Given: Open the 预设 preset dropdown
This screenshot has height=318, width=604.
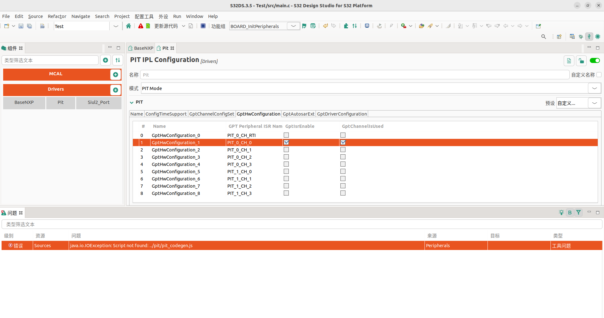Looking at the screenshot, I should click(x=595, y=103).
